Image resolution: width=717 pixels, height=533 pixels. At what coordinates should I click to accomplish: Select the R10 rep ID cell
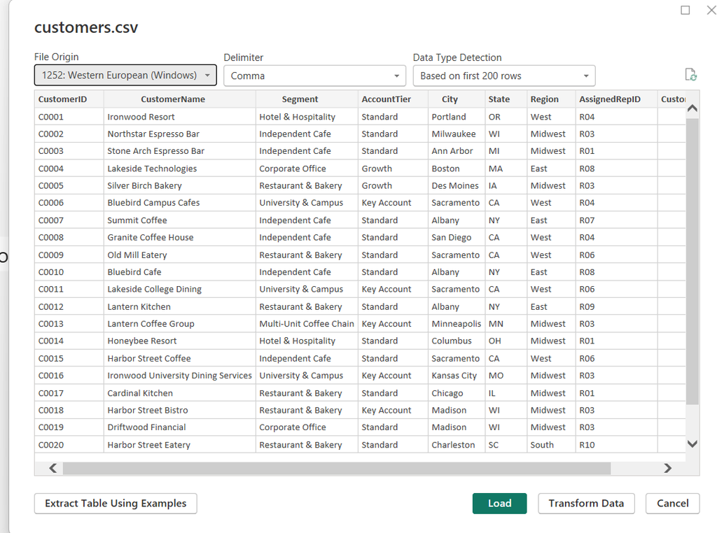[616, 444]
